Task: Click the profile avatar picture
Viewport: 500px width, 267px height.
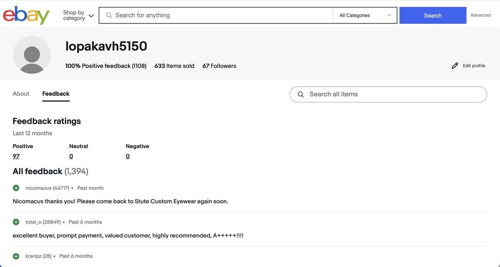Action: [32, 55]
